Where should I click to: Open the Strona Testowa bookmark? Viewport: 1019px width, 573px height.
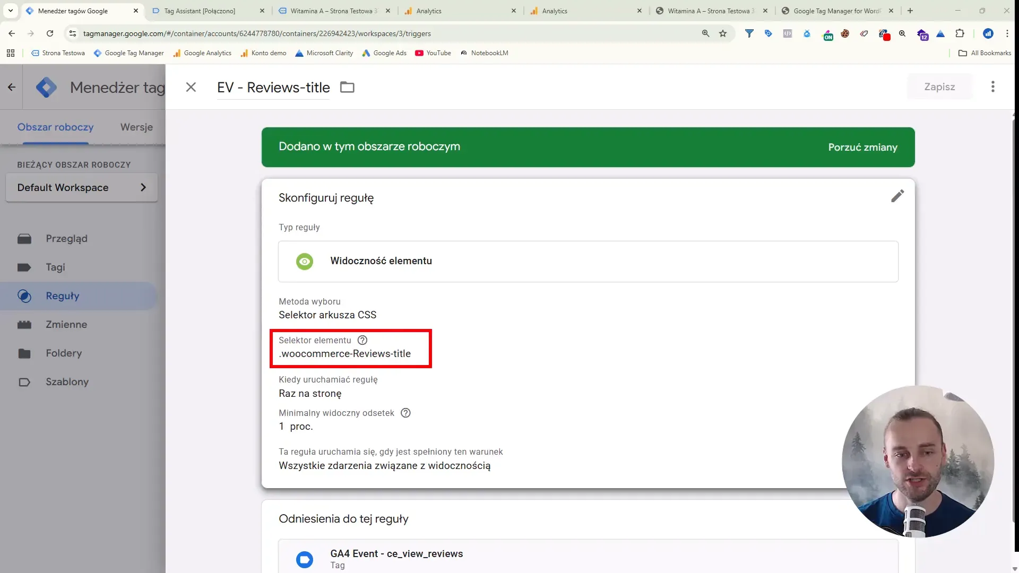58,53
